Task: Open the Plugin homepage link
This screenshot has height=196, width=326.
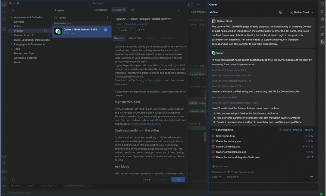Action: pos(135,24)
